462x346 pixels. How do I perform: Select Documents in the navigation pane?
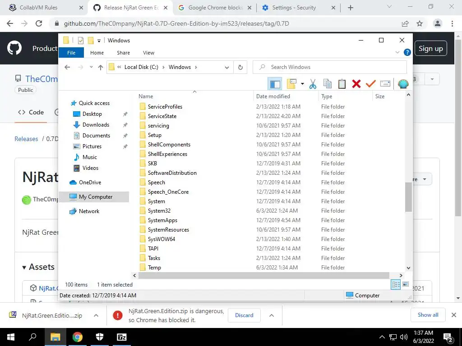pyautogui.click(x=96, y=136)
